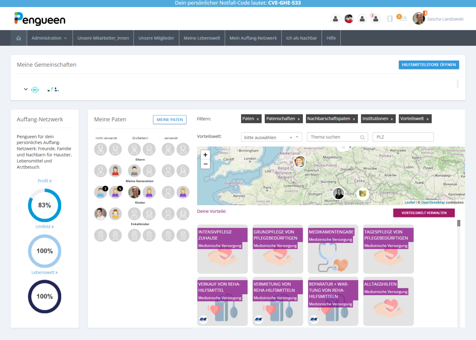Click the home icon in navigation bar
The width and height of the screenshot is (476, 340).
point(19,38)
